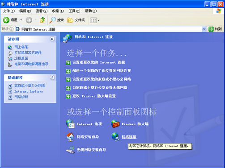The image size is (225, 168).
Task: Click the 网上邻居 network places icon
Action: coord(10,47)
